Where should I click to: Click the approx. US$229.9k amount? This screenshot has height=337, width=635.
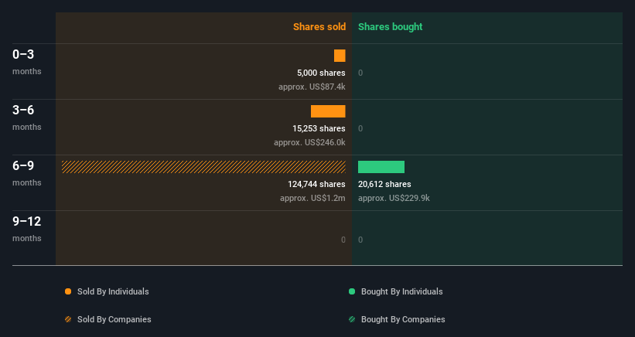click(x=394, y=198)
